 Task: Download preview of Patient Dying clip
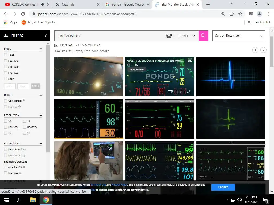[179, 92]
